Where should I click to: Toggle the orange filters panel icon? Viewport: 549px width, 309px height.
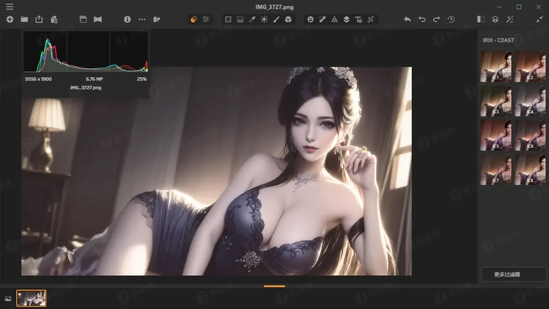coord(194,19)
